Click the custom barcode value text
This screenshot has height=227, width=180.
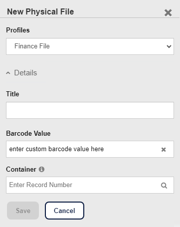click(56, 149)
